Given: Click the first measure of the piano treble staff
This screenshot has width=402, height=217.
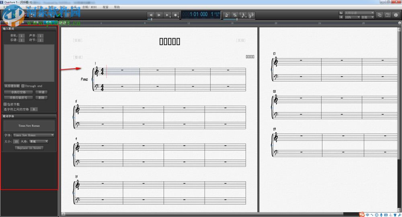Looking at the screenshot, I should coord(123,72).
